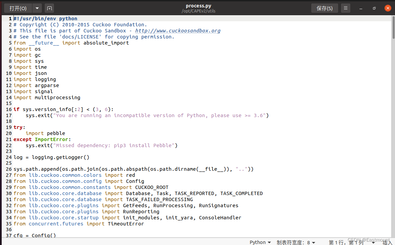Place cursor on the 'import argparse' line
This screenshot has width=395, height=245.
(x=36, y=85)
